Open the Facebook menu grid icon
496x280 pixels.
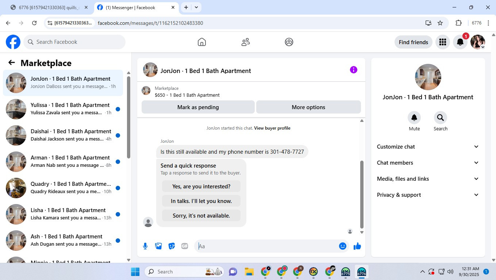click(x=443, y=42)
